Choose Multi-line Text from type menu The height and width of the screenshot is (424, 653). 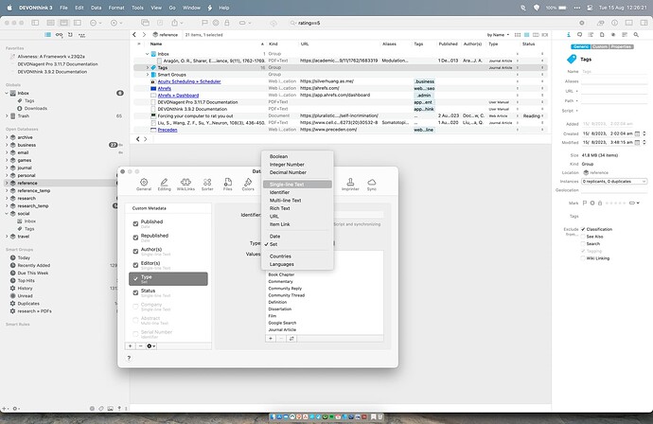(x=297, y=201)
